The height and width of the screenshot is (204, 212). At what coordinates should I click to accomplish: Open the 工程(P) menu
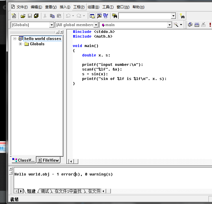(x=79, y=7)
